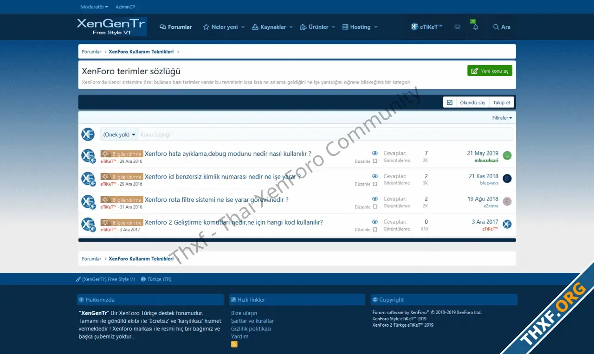Click the mark-read checkmark icon button
The height and width of the screenshot is (354, 594).
point(449,103)
